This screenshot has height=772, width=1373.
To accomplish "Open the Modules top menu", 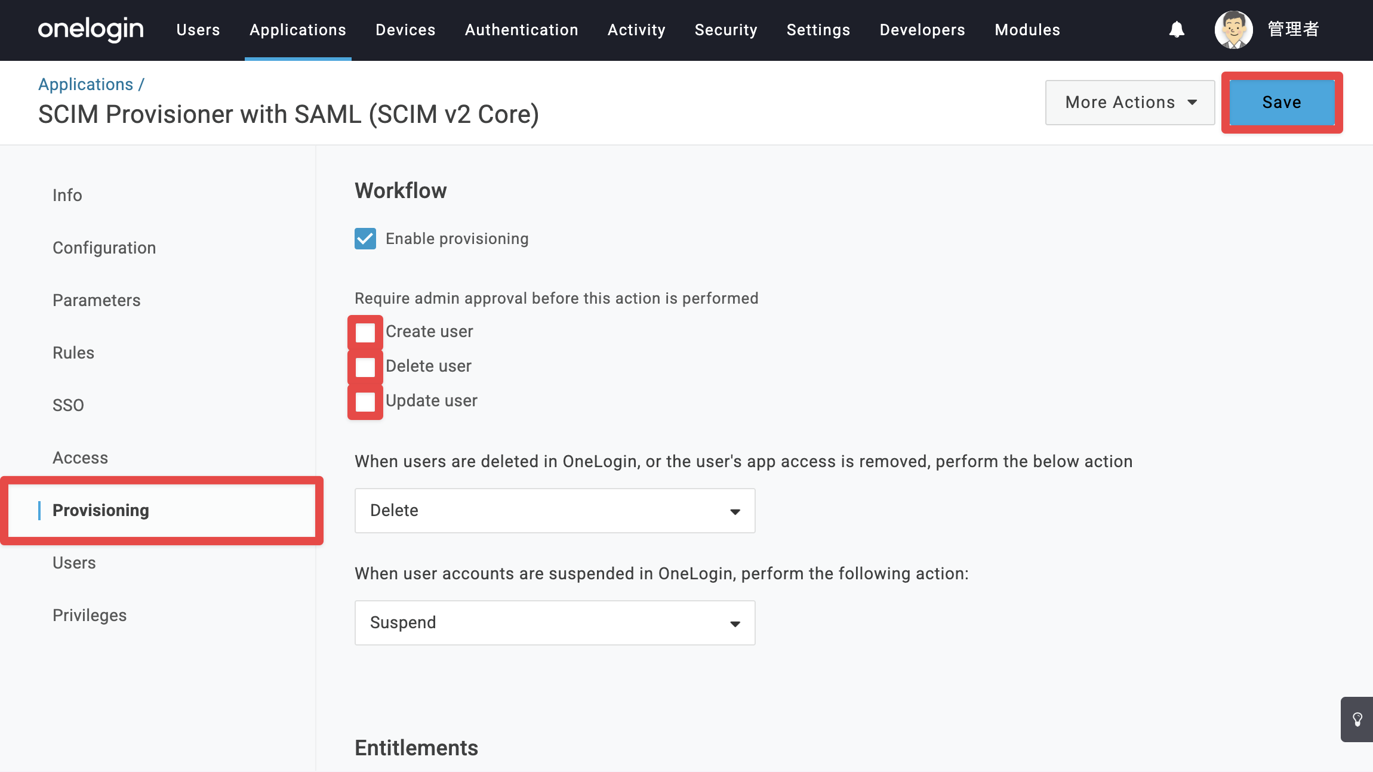I will click(x=1027, y=30).
